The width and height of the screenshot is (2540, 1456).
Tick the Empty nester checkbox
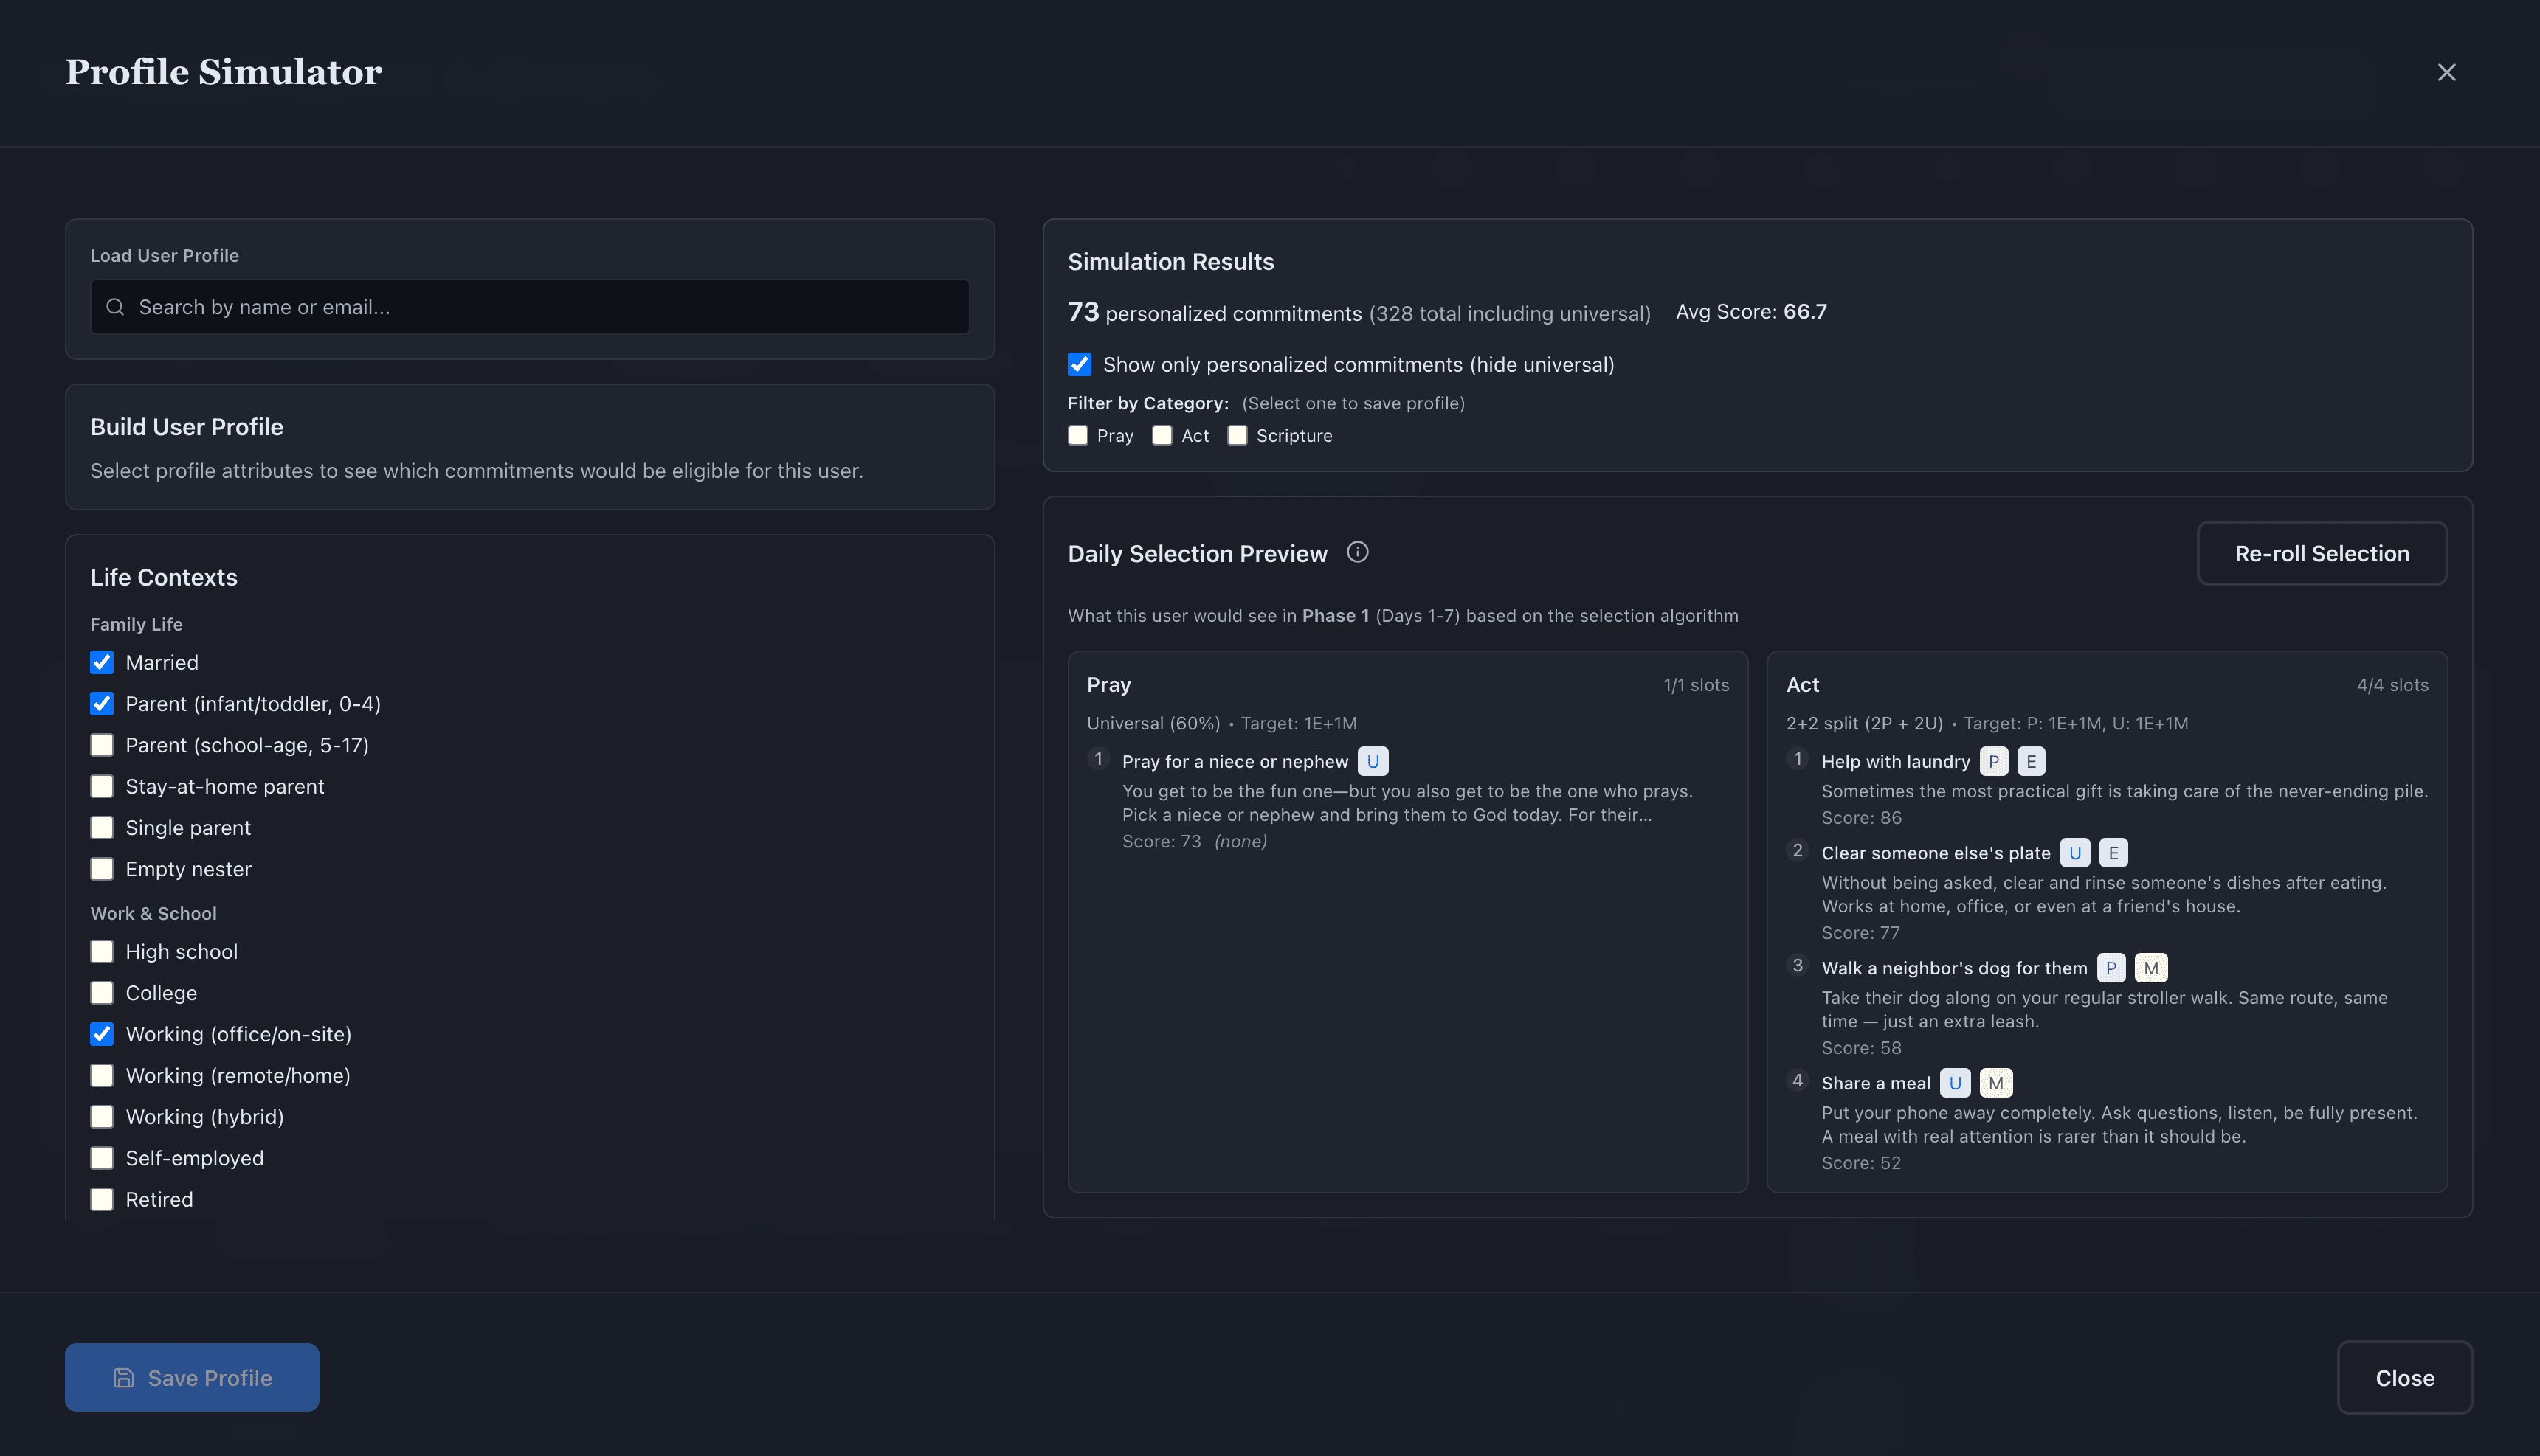[x=102, y=868]
